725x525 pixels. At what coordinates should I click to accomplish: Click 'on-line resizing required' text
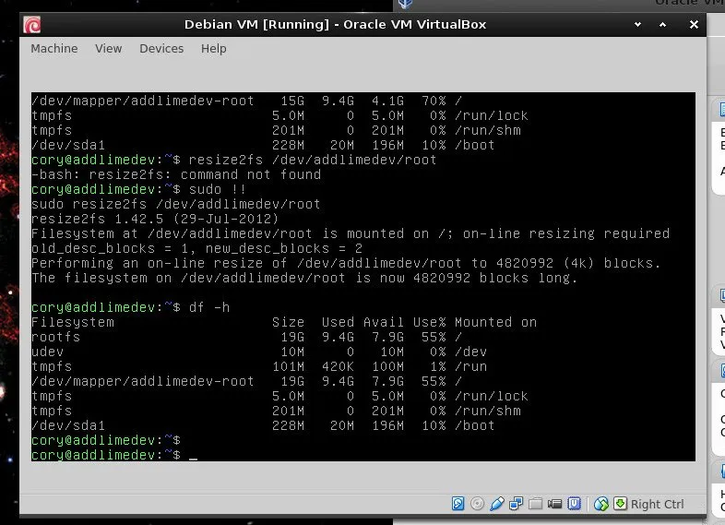pos(566,233)
